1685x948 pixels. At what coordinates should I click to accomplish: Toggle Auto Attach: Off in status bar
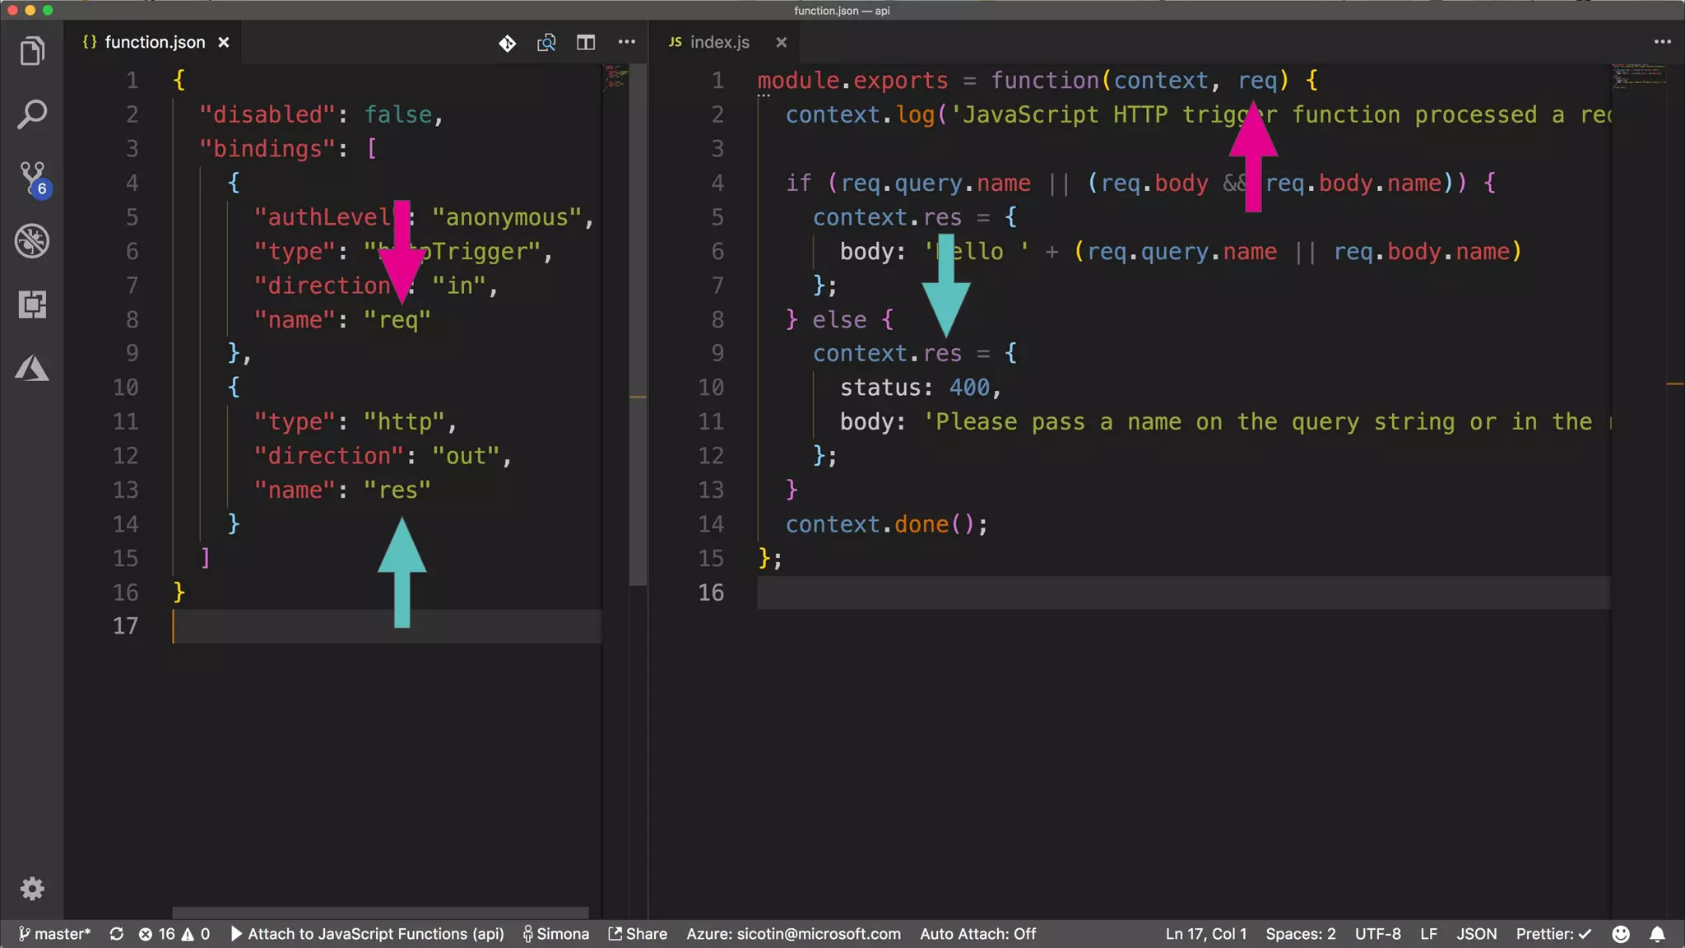click(x=977, y=934)
